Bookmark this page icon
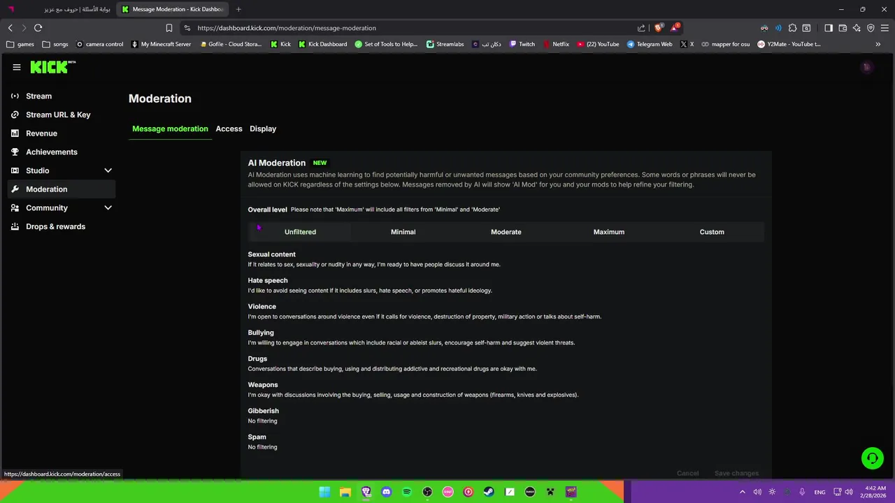 (x=169, y=28)
